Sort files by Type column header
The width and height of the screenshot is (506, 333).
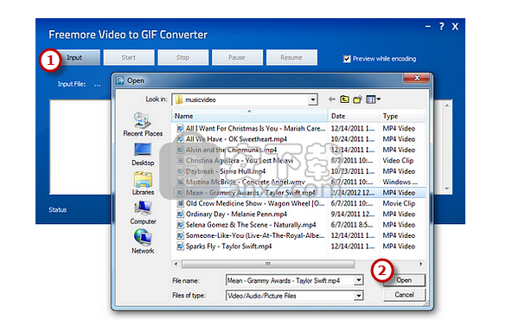[x=402, y=116]
